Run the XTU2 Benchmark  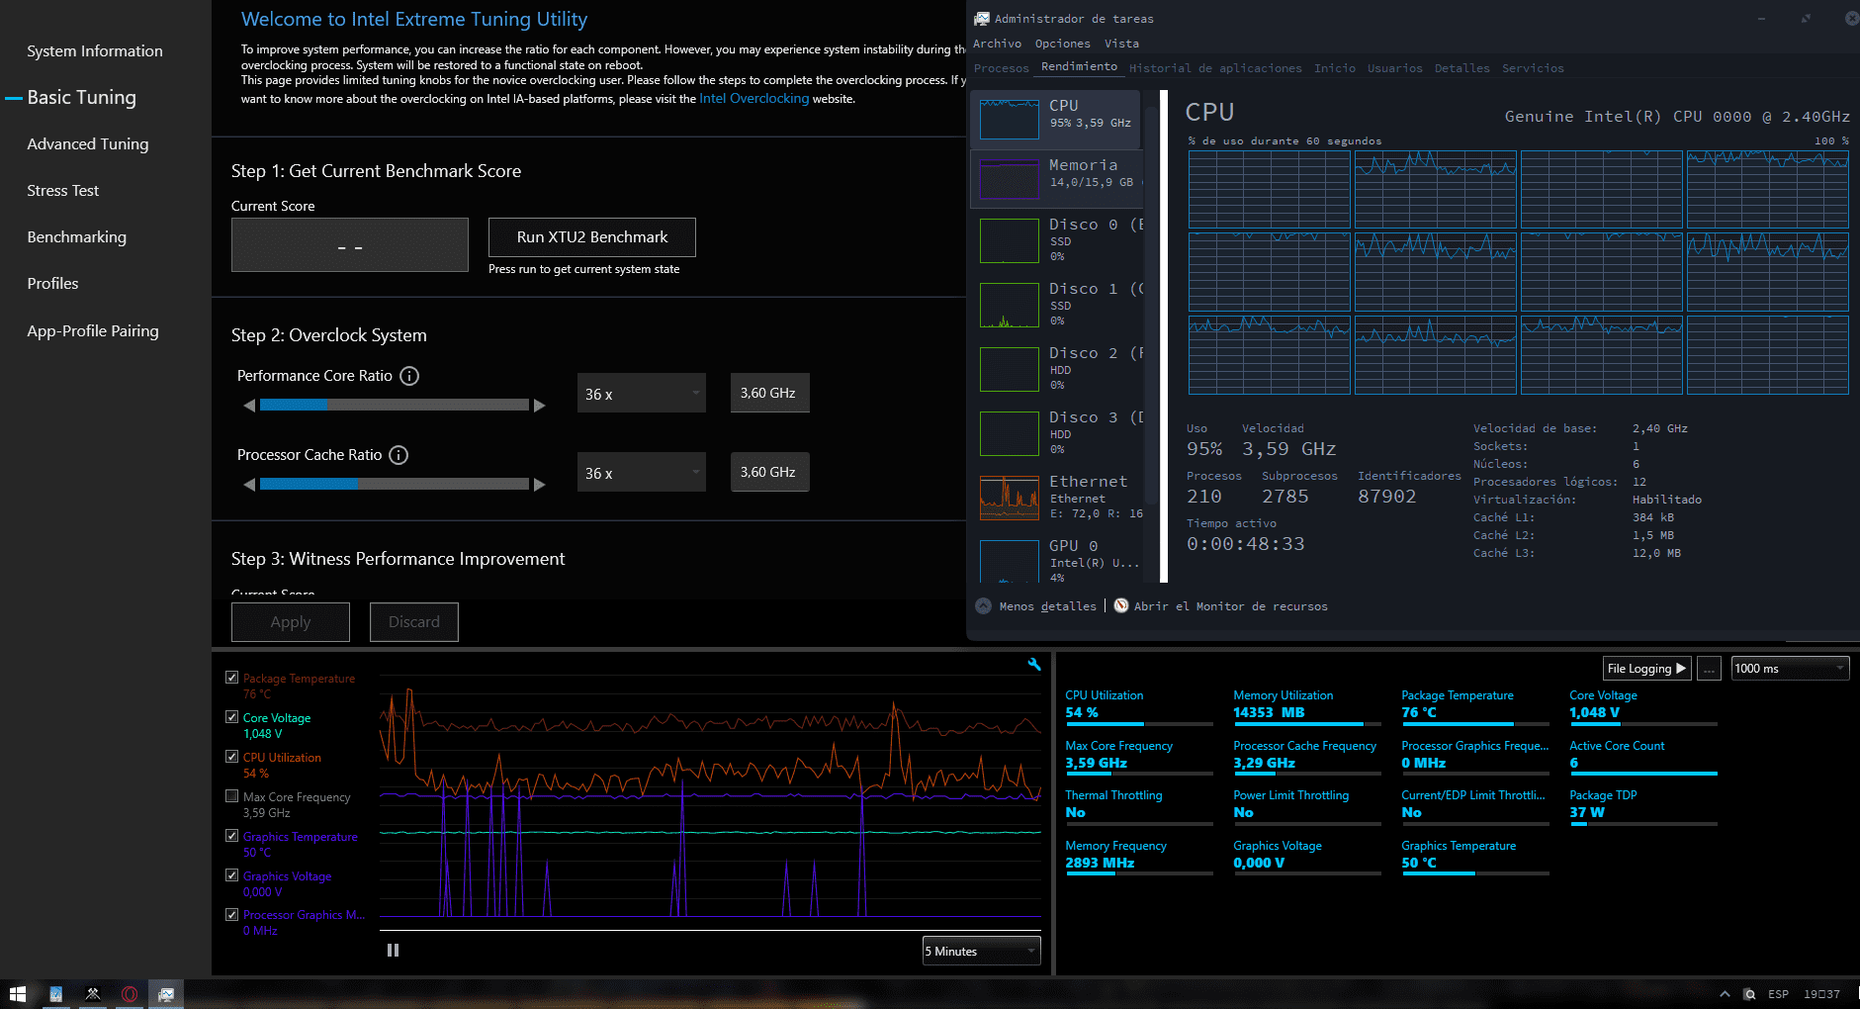[x=591, y=237]
